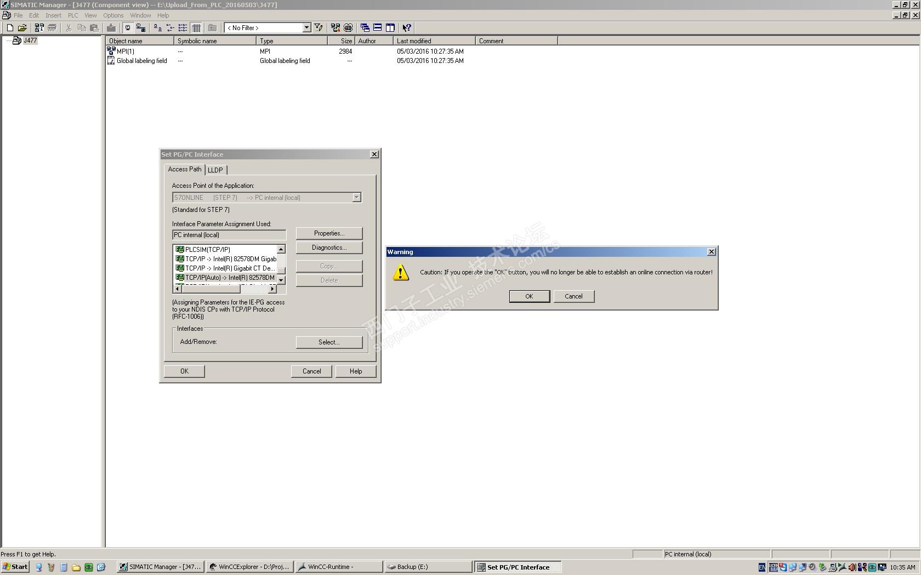This screenshot has width=921, height=575.
Task: Switch to WinCC-Runtime taskbar window
Action: [x=339, y=567]
